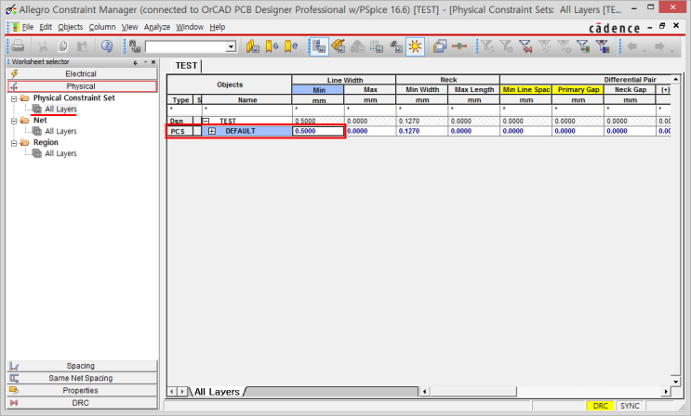This screenshot has width=691, height=416.
Task: Click the Paste clipboard icon
Action: tap(82, 46)
